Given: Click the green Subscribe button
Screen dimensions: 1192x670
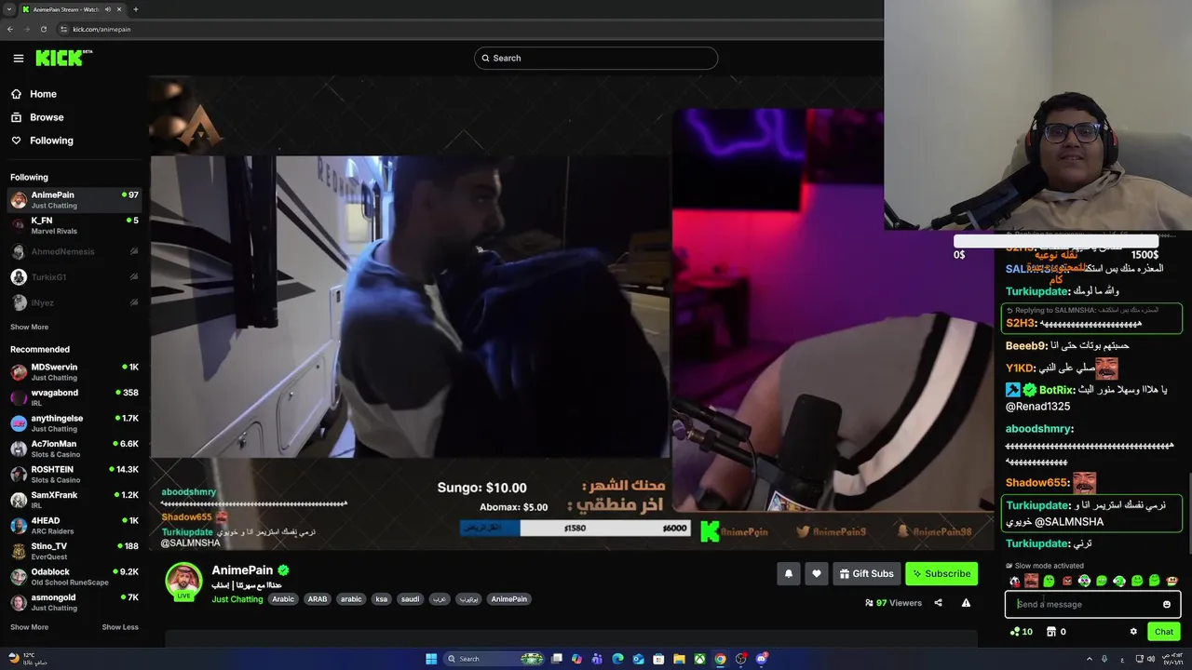Looking at the screenshot, I should pyautogui.click(x=941, y=574).
